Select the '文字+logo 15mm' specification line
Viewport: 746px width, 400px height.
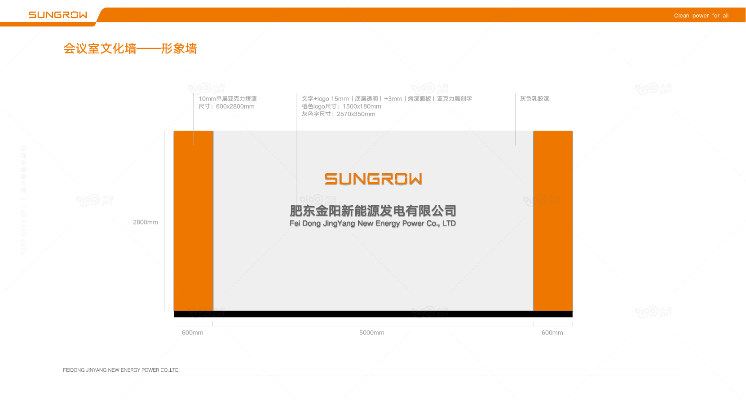click(387, 99)
